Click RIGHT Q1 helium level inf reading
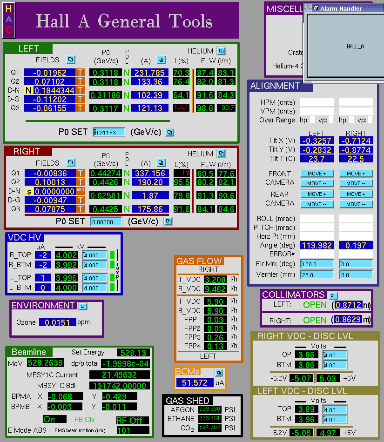Image resolution: width=384 pixels, height=442 pixels. click(x=182, y=173)
